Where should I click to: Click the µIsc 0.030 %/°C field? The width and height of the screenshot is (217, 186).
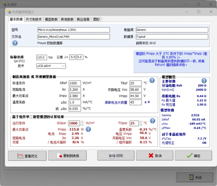coord(75,109)
